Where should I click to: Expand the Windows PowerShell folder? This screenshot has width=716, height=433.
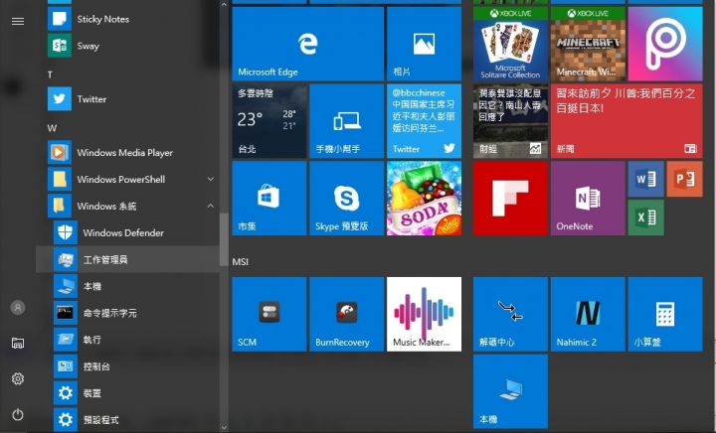(128, 179)
